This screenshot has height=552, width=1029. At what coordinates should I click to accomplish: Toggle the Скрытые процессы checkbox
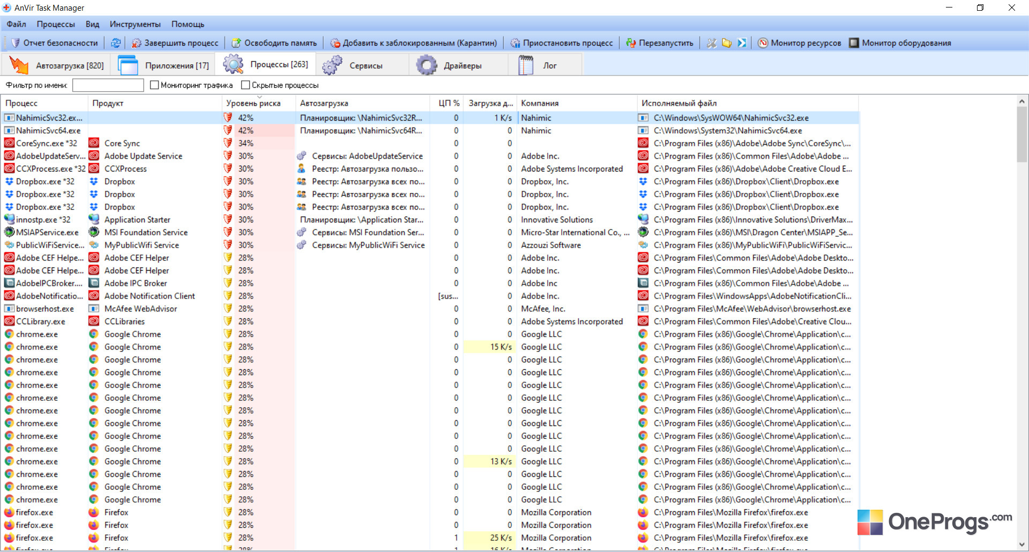(245, 85)
